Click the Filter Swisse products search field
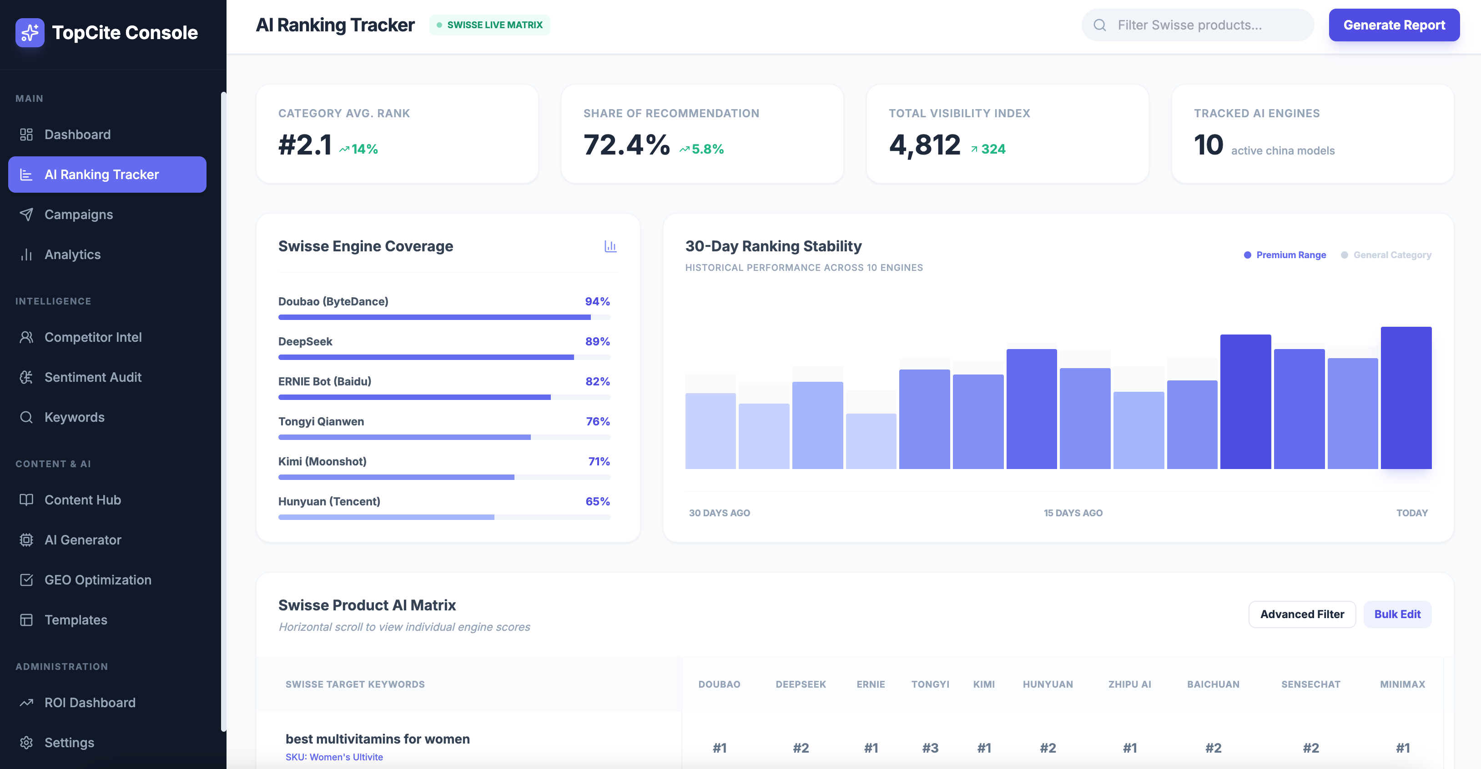The width and height of the screenshot is (1481, 769). click(1197, 25)
